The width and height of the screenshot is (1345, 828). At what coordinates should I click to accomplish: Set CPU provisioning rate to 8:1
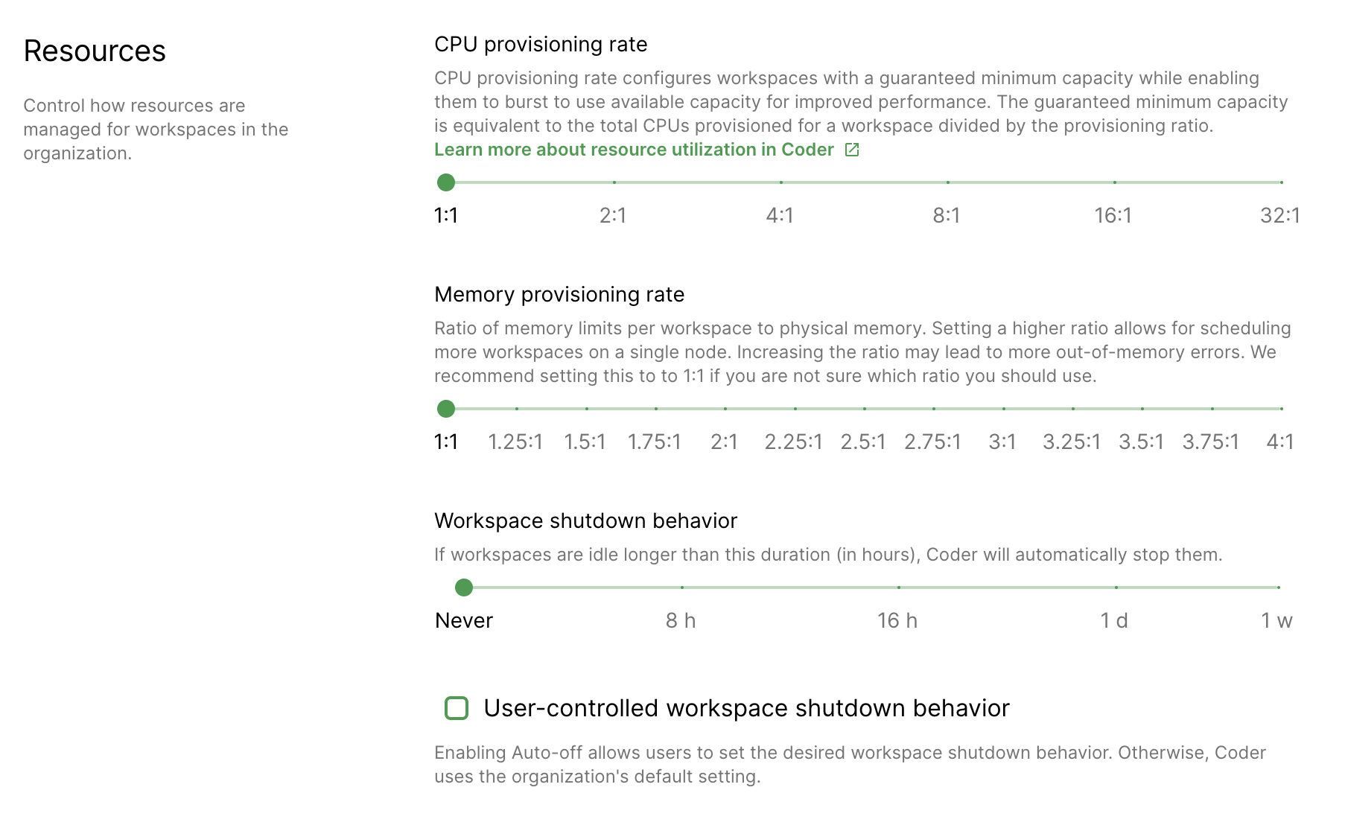[947, 181]
